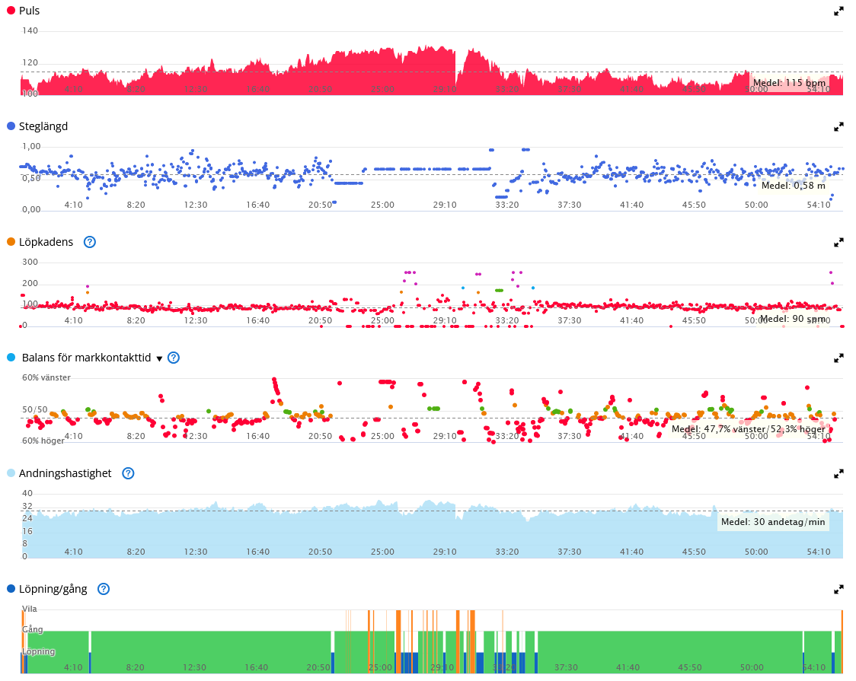Click the '60% vänster' axis label

pyautogui.click(x=46, y=377)
